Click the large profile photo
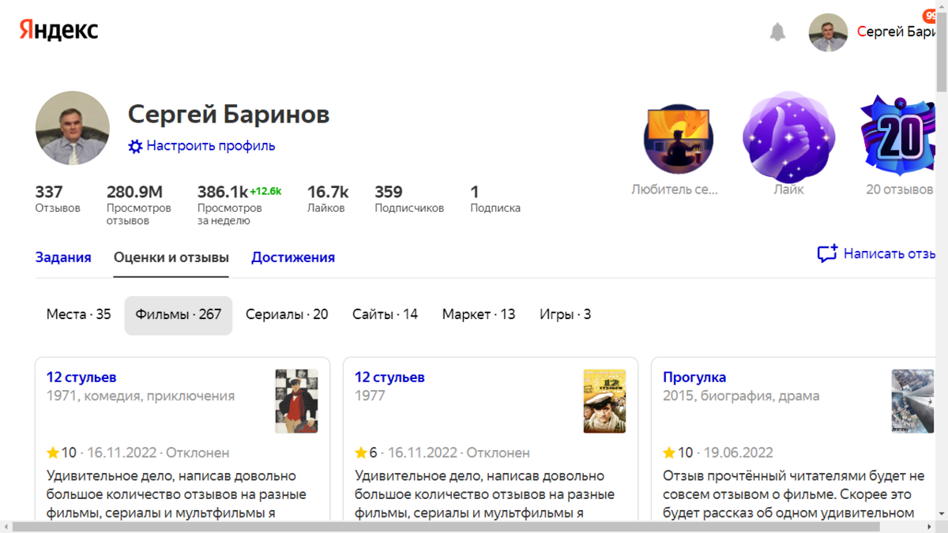This screenshot has width=948, height=533. [x=73, y=128]
